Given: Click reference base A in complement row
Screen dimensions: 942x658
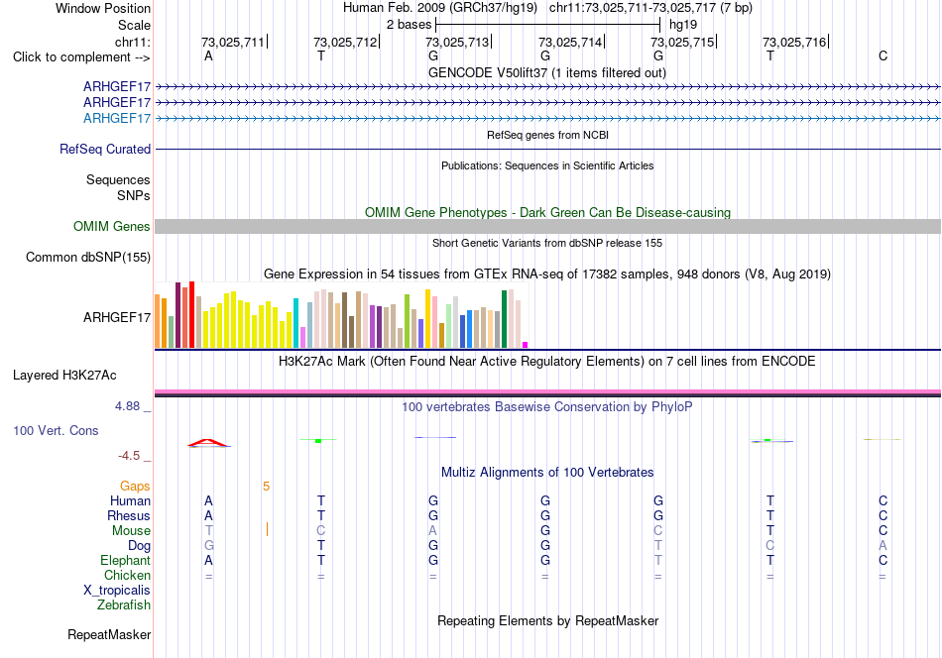Looking at the screenshot, I should [208, 56].
